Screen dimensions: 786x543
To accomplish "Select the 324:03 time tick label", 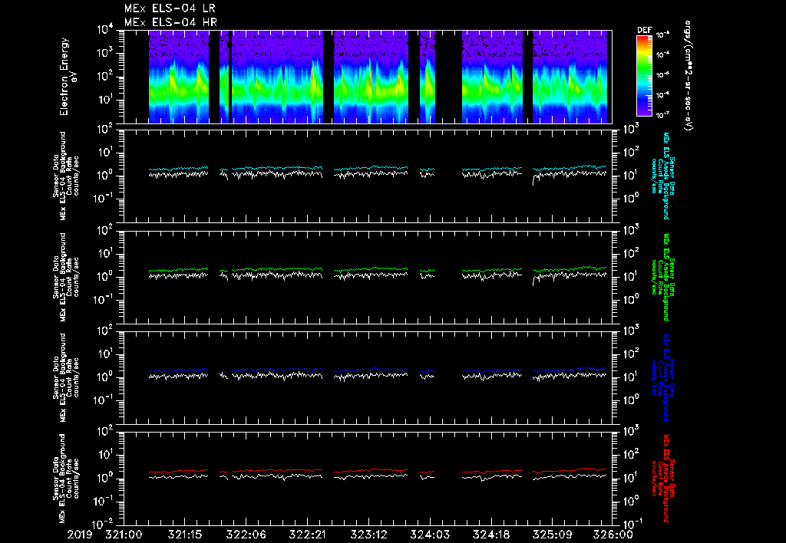I will pyautogui.click(x=430, y=534).
